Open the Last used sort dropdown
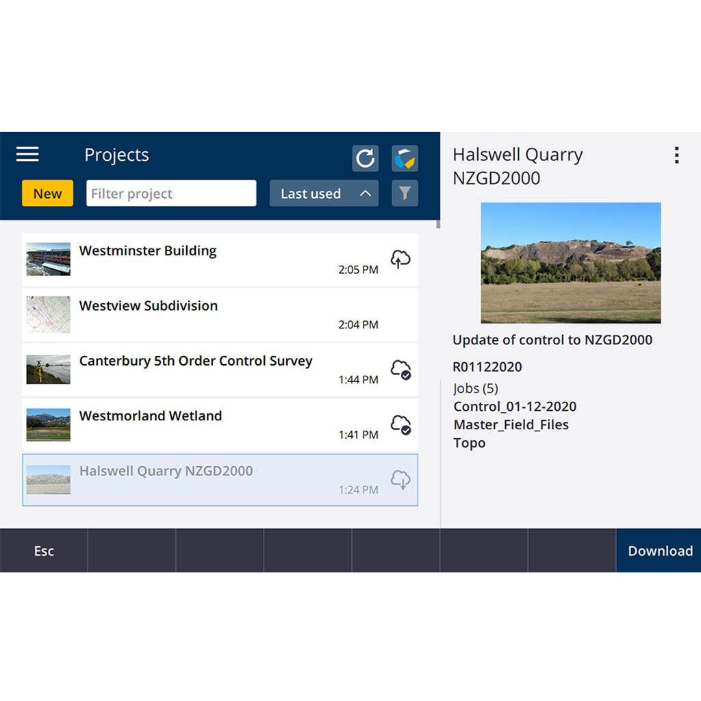Viewport: 701px width, 701px height. point(311,194)
